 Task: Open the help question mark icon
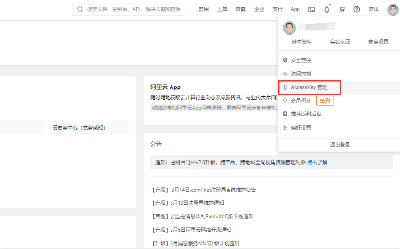(x=357, y=9)
